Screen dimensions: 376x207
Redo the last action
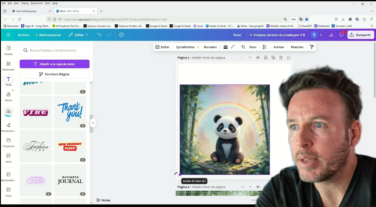[x=109, y=35]
